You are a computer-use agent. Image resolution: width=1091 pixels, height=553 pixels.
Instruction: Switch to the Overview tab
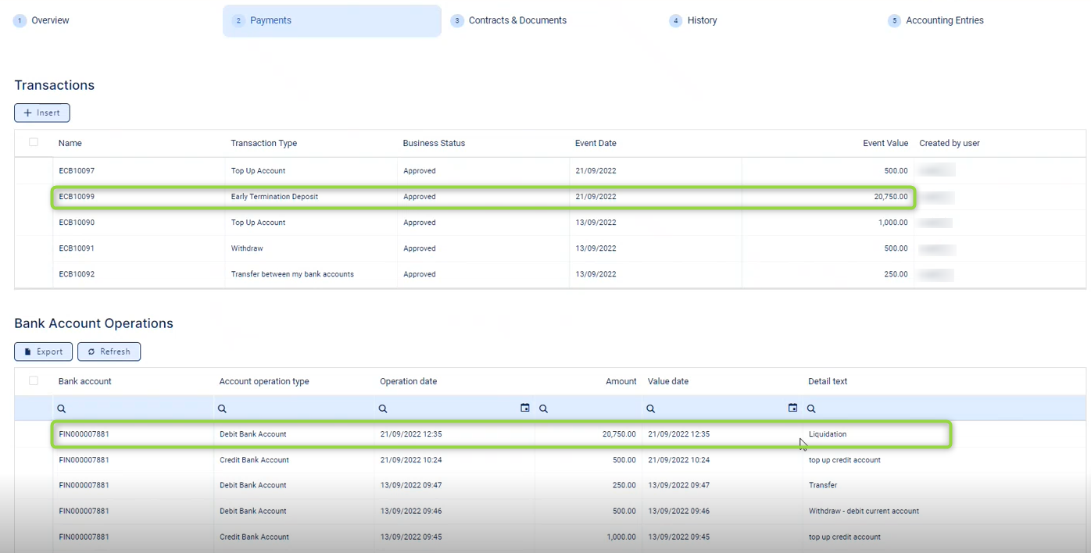[50, 20]
